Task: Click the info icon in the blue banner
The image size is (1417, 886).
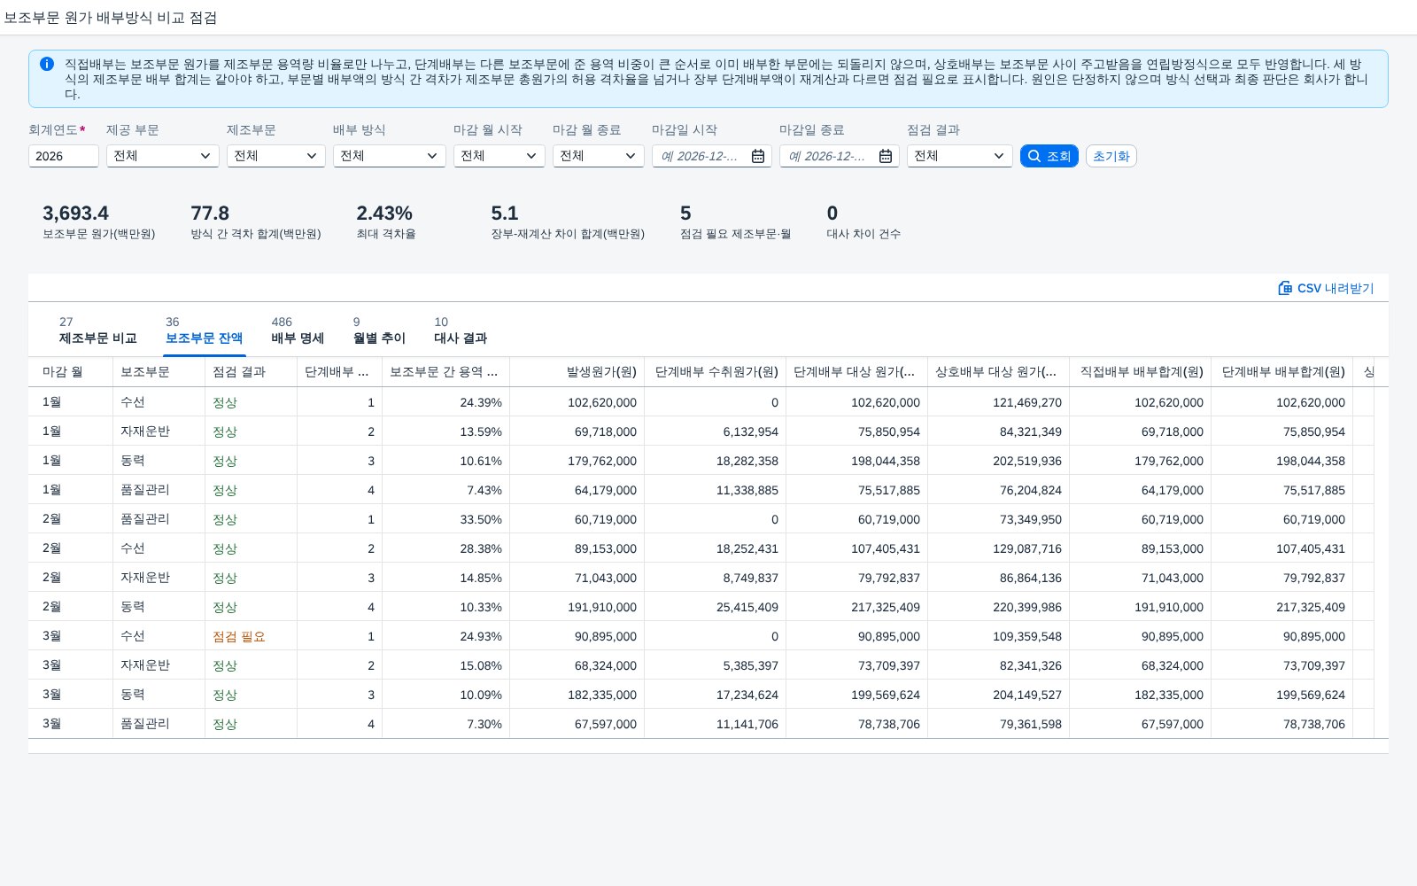Action: tap(47, 64)
